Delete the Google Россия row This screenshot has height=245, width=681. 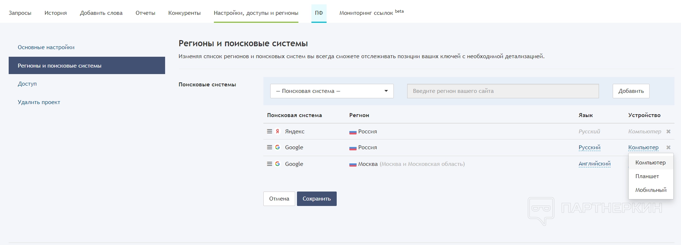tap(668, 147)
